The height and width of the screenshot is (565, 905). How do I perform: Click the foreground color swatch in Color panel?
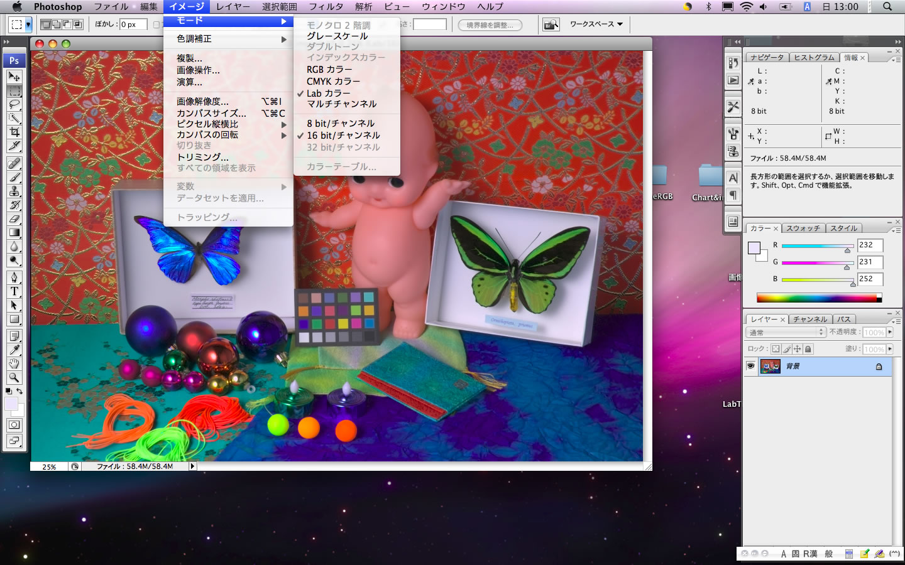tap(754, 248)
